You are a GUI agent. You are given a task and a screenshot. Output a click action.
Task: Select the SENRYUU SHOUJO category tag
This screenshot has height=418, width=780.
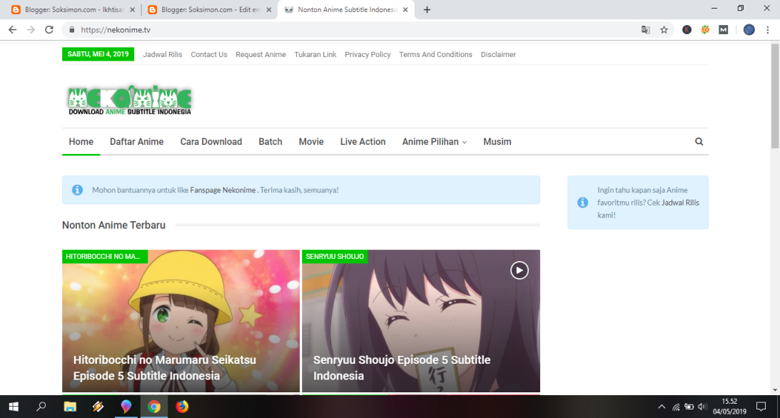[x=335, y=257]
